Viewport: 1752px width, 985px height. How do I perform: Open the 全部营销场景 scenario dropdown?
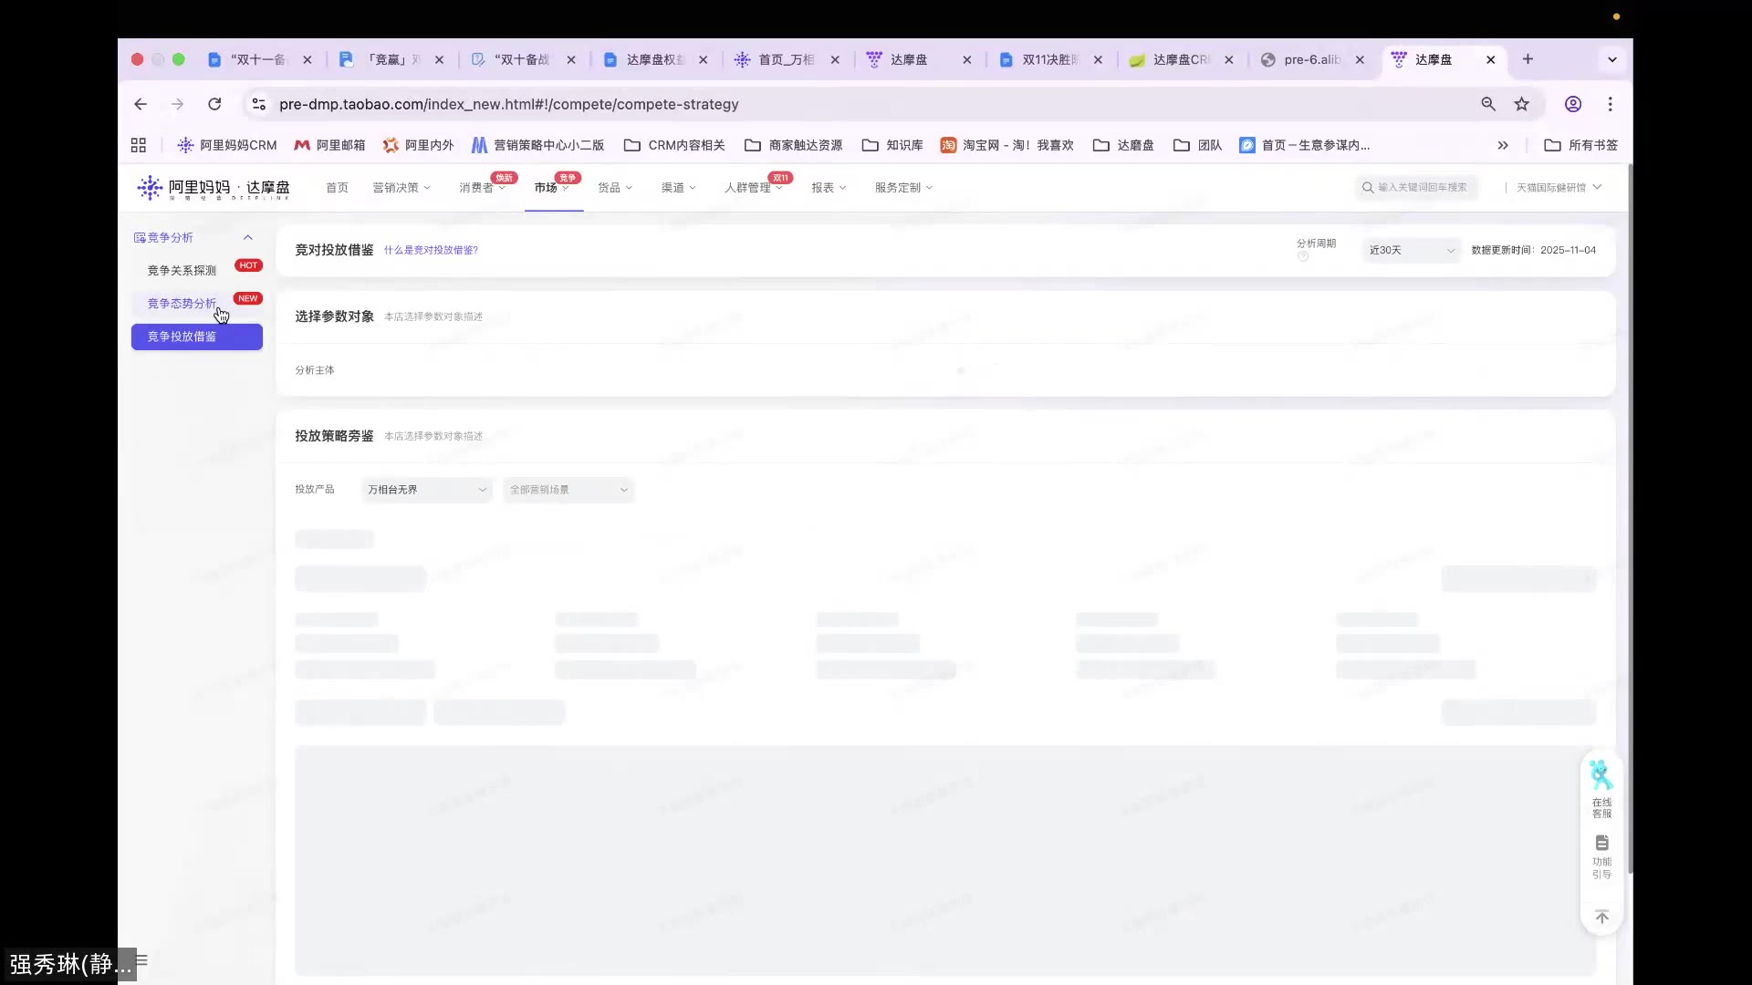point(568,490)
